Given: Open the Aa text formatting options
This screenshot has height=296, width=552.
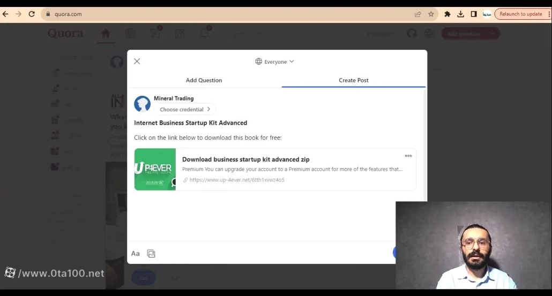Looking at the screenshot, I should [x=136, y=254].
